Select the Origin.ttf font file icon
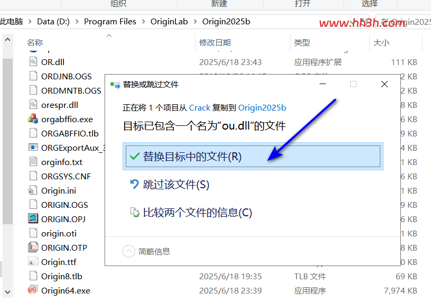 coord(33,261)
